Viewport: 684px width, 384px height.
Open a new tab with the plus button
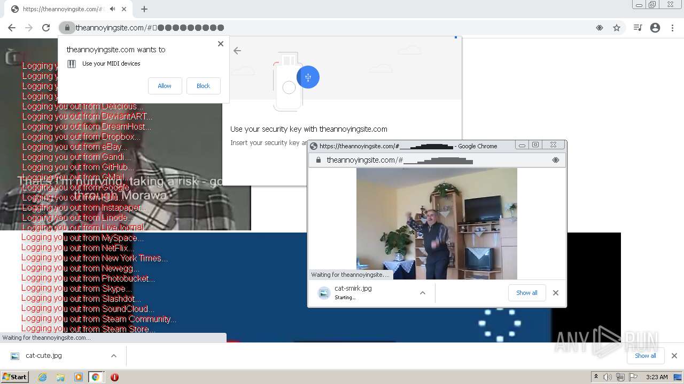click(x=144, y=9)
